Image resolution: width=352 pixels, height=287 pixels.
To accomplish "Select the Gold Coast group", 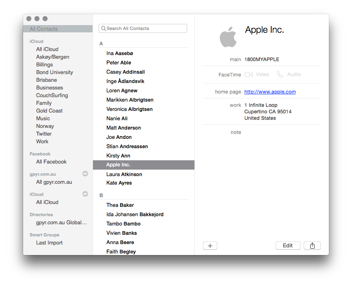I will [50, 111].
